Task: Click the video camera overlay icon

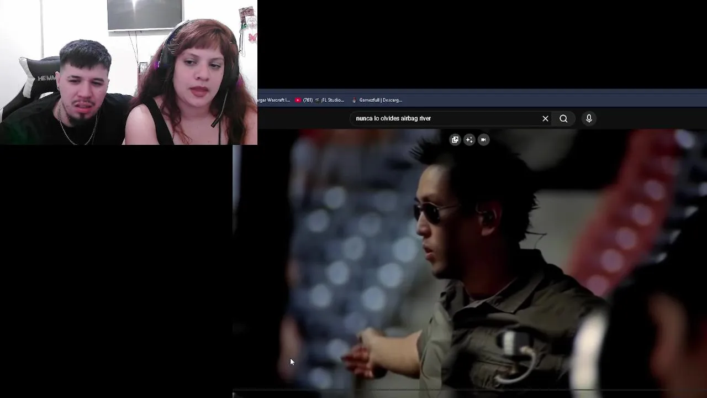Action: [483, 140]
